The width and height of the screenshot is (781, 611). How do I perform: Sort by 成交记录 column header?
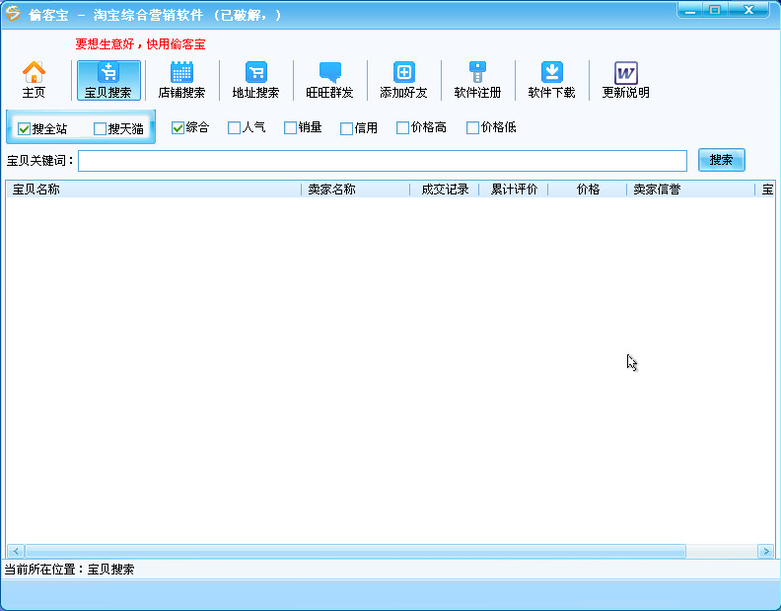pyautogui.click(x=445, y=190)
